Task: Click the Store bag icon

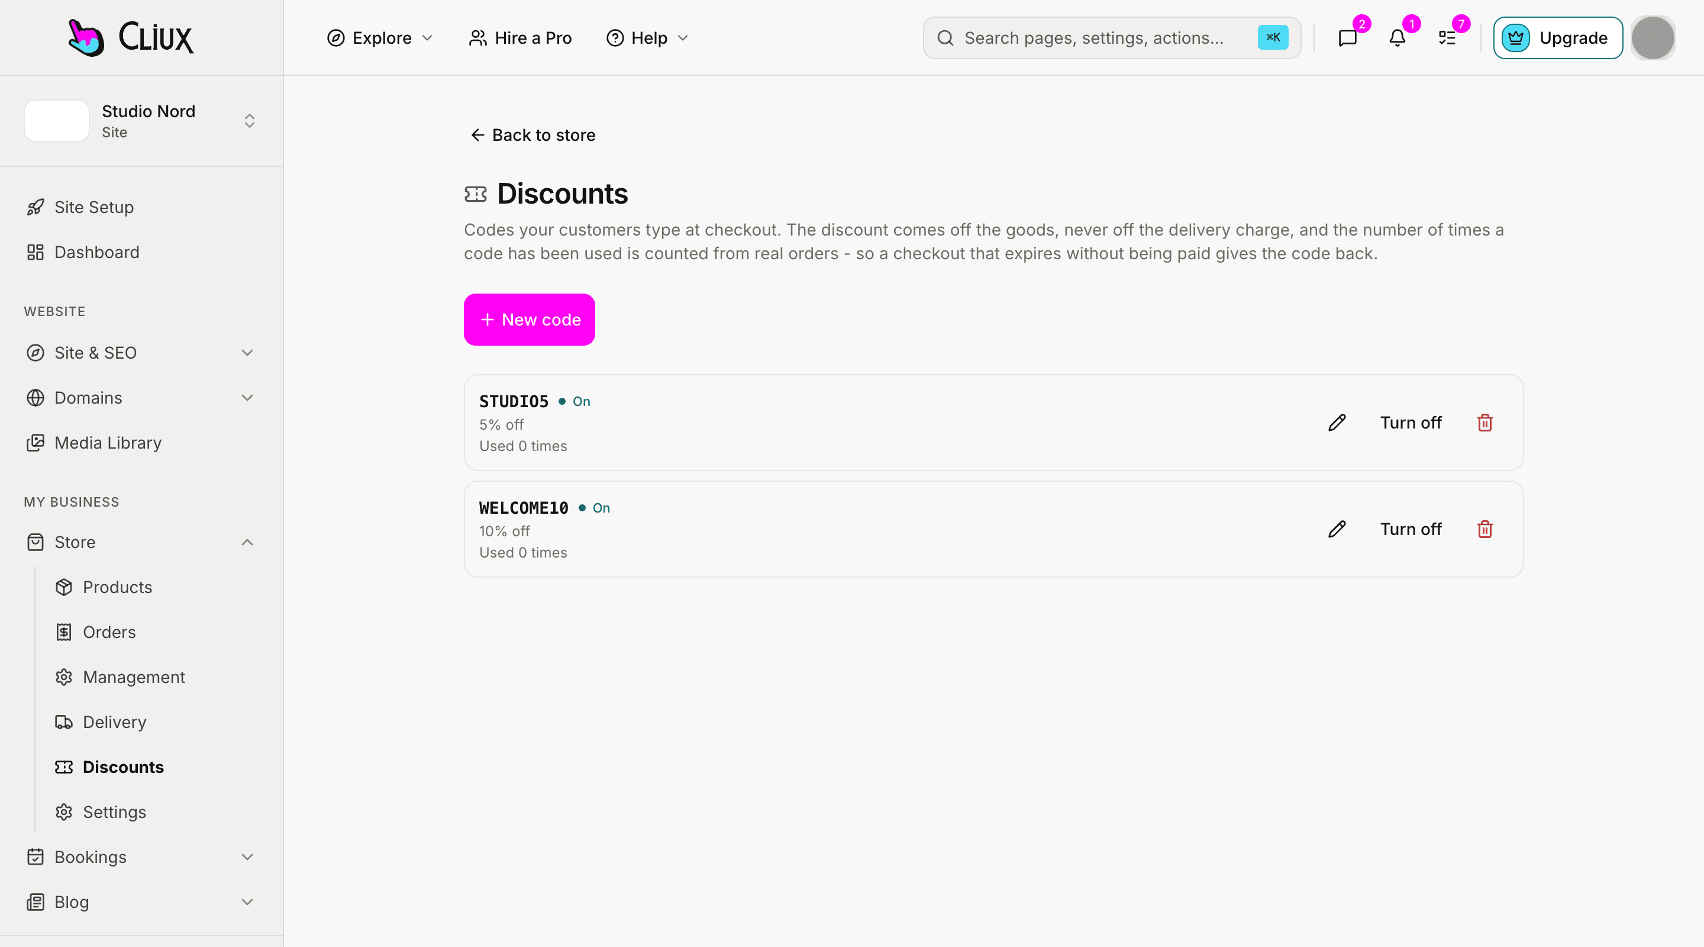Action: click(35, 542)
